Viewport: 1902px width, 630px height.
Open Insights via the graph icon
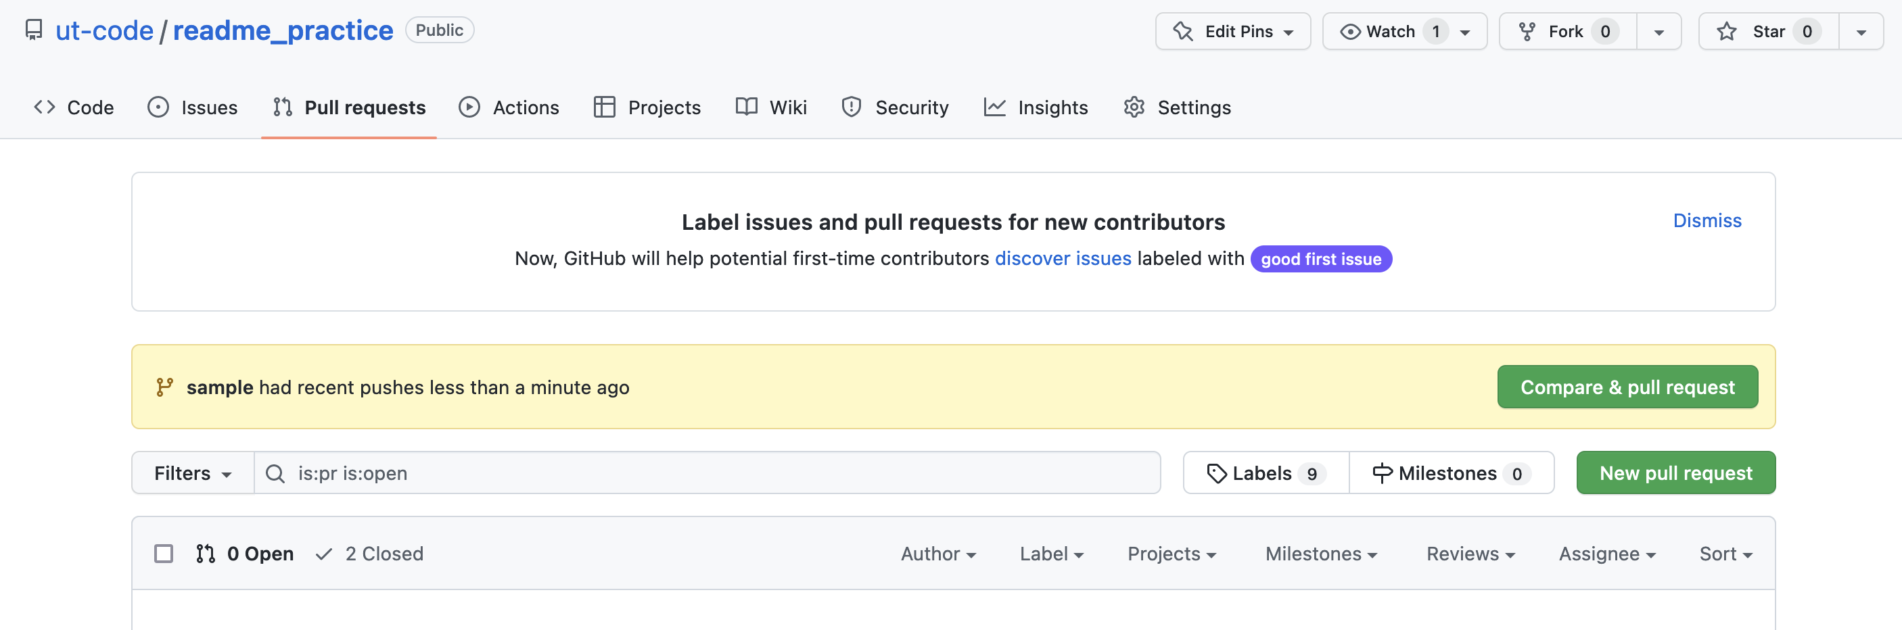point(994,107)
